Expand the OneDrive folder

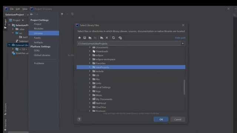(x=90, y=107)
